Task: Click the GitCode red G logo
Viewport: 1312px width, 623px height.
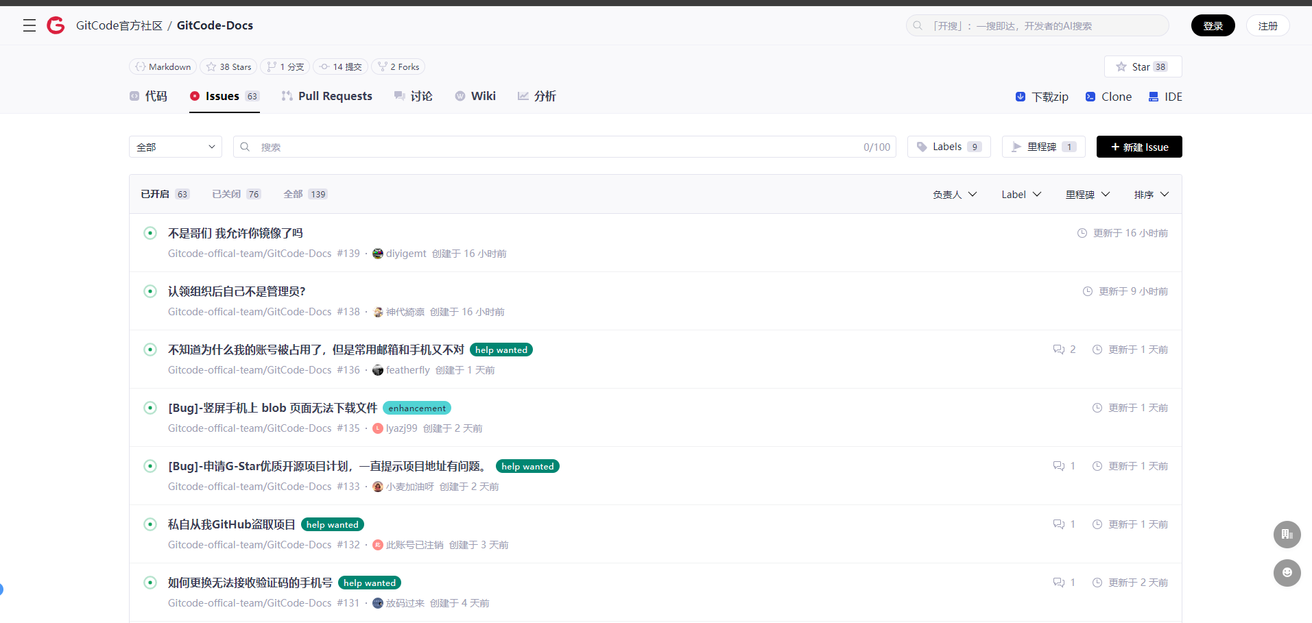Action: coord(56,26)
